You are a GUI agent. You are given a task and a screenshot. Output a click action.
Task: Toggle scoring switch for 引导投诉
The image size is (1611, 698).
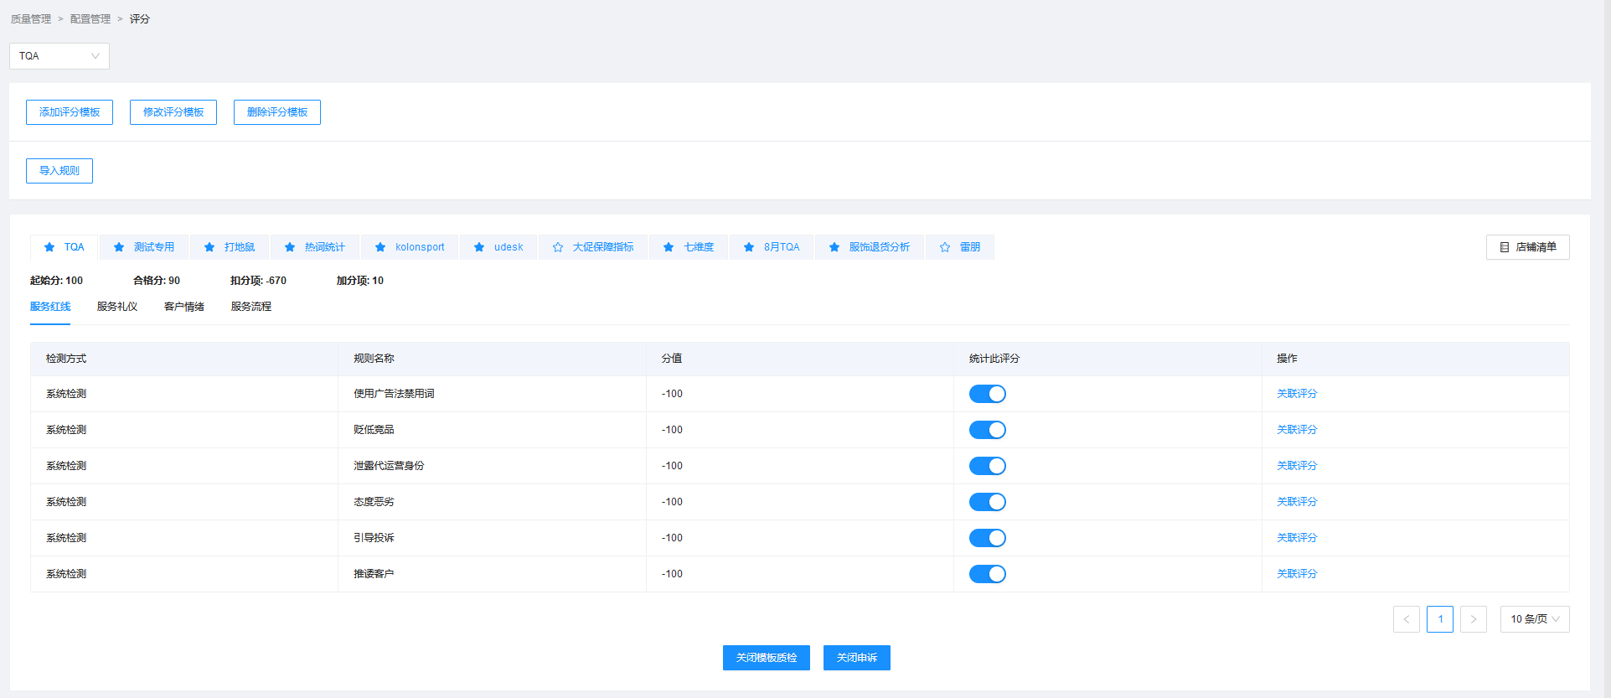coord(988,538)
